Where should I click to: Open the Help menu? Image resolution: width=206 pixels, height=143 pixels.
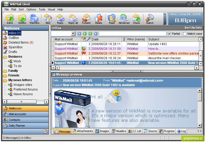pyautogui.click(x=60, y=9)
